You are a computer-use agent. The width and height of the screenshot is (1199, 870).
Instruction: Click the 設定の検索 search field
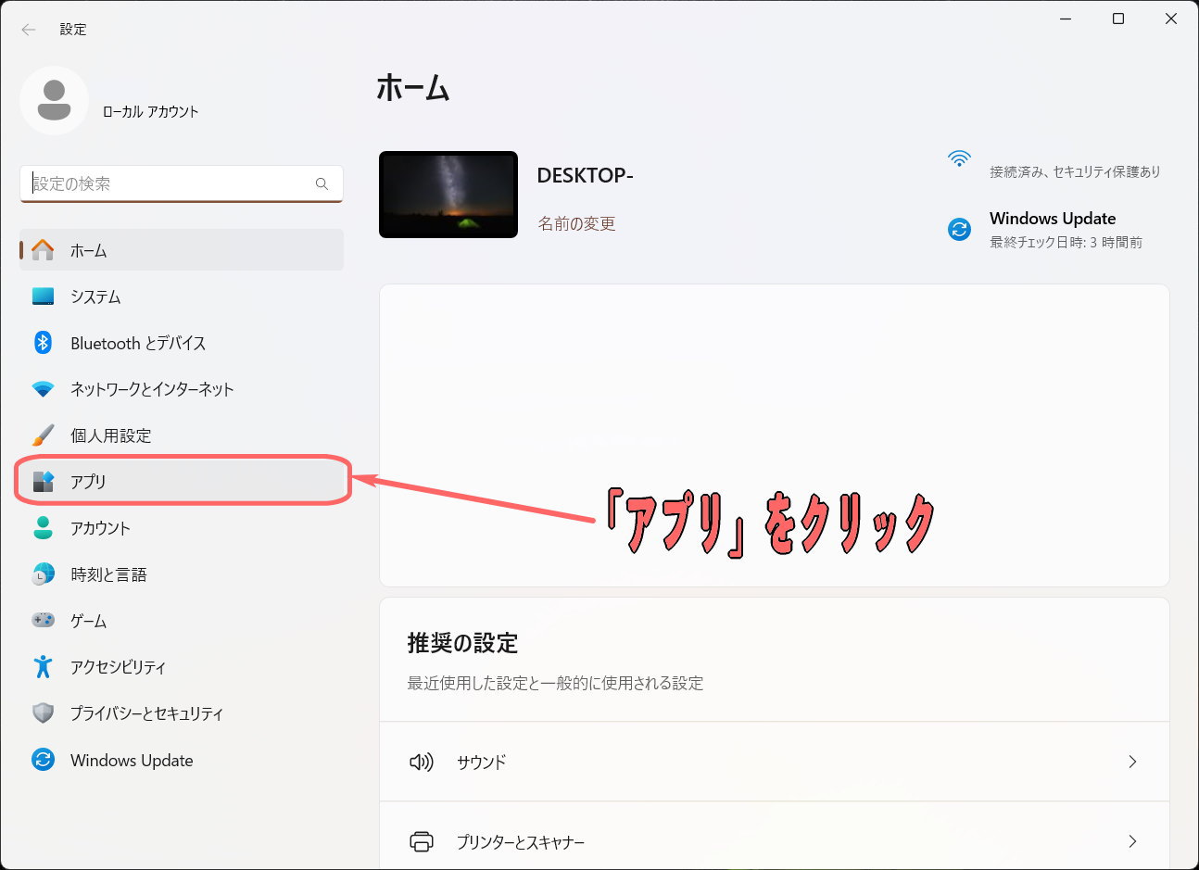[171, 183]
